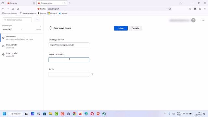This screenshot has height=117, width=208.
Task: Click Importar favoritos bookmark
Action: [x=10, y=13]
